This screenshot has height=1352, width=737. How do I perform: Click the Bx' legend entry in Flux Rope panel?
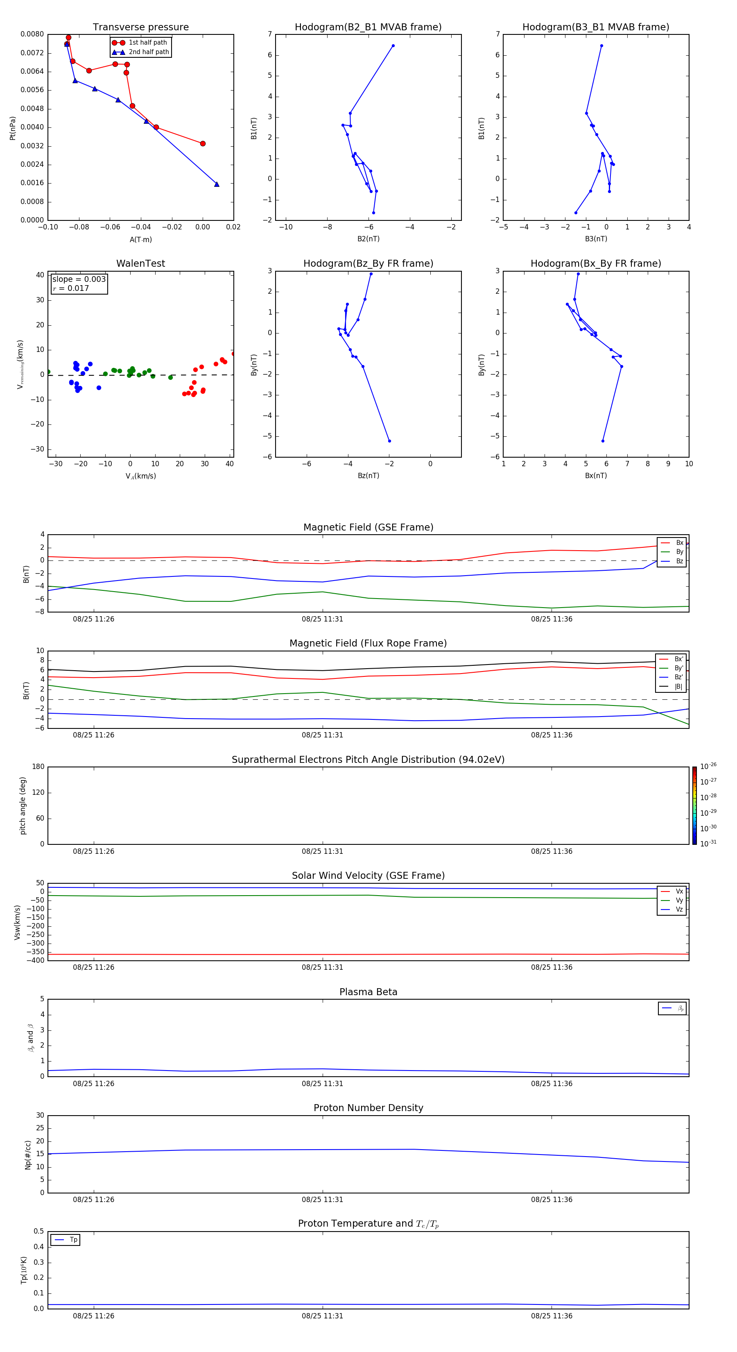click(x=671, y=659)
